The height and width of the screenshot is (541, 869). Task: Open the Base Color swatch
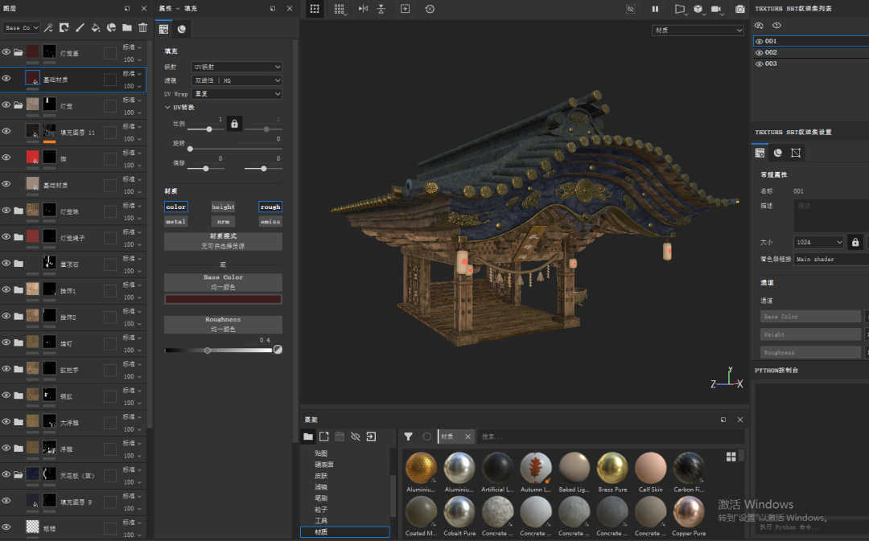click(223, 299)
